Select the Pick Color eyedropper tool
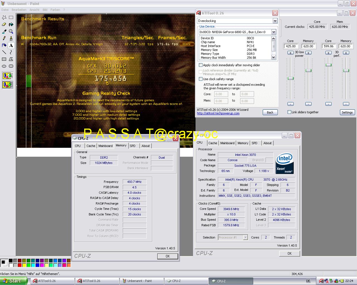The width and height of the screenshot is (357, 285). [4, 31]
